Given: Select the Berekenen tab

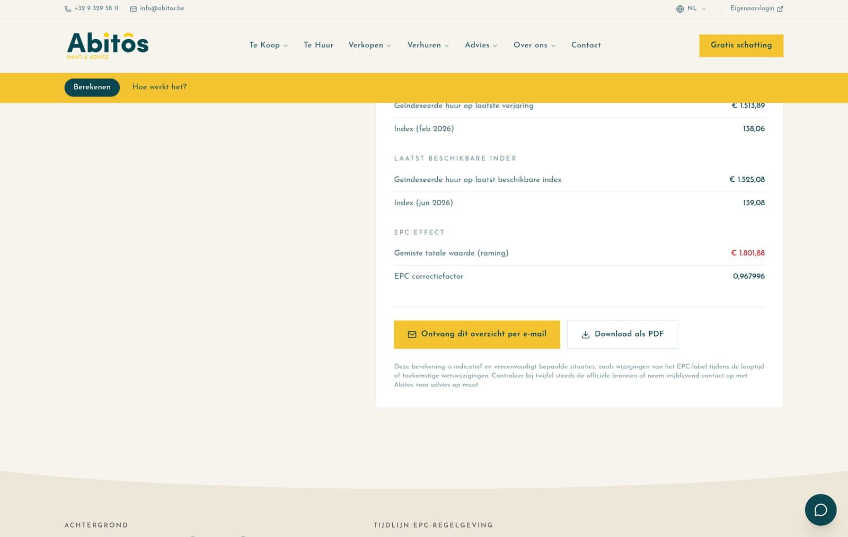Looking at the screenshot, I should point(92,87).
